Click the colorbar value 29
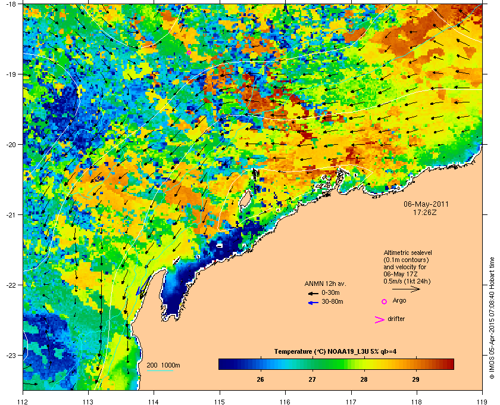 [415, 379]
